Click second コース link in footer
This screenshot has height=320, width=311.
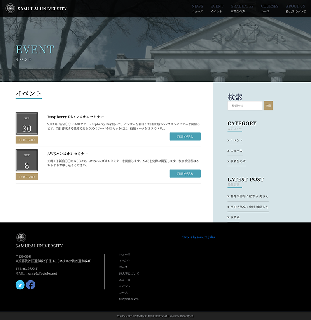tap(123, 292)
